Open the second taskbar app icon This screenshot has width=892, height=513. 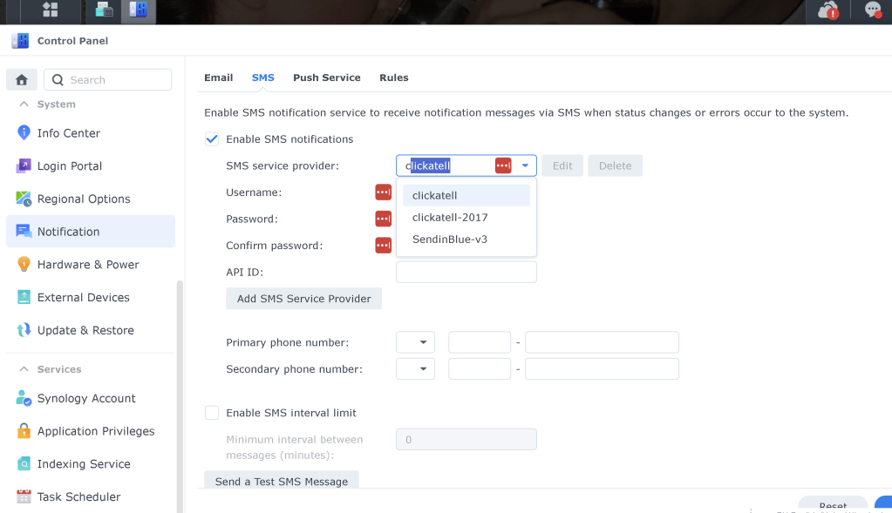coord(104,10)
